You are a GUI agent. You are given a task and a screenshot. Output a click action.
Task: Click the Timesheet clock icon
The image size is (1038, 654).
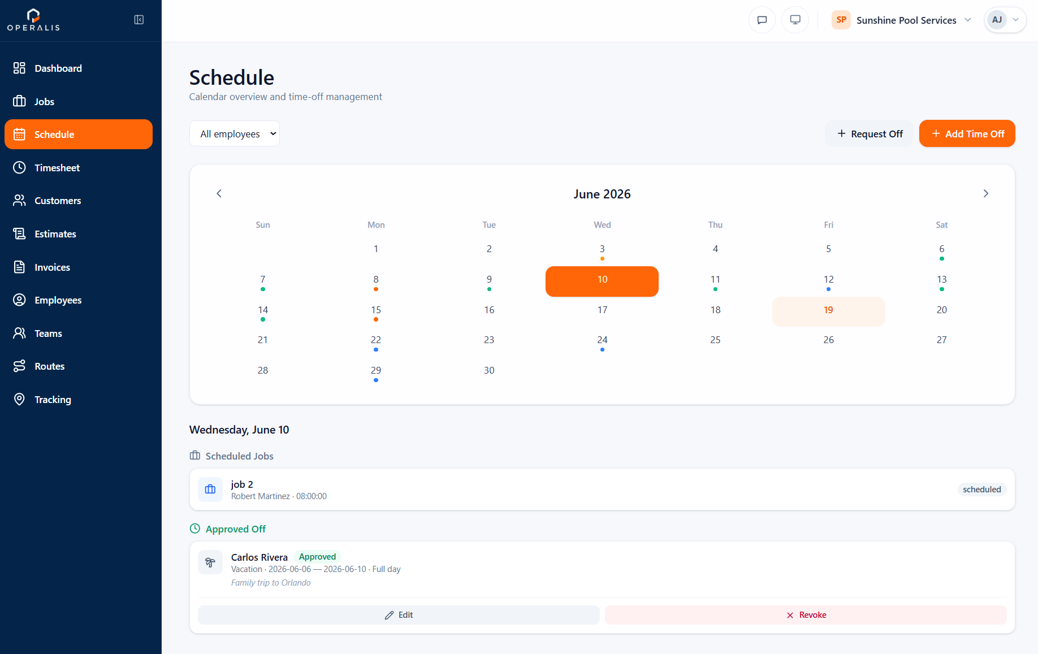coord(19,167)
